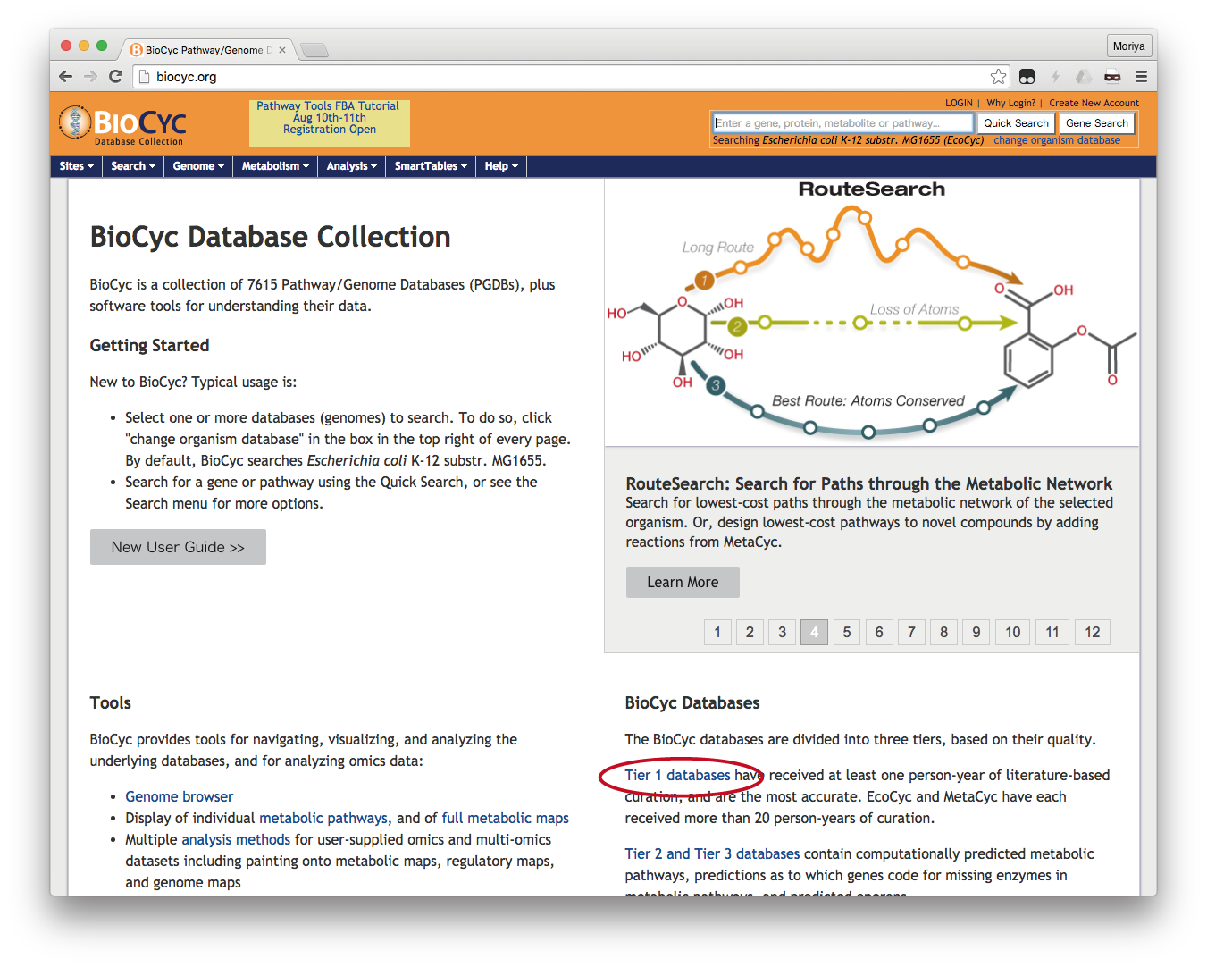
Task: Open the SmartTables dropdown
Action: 431,166
